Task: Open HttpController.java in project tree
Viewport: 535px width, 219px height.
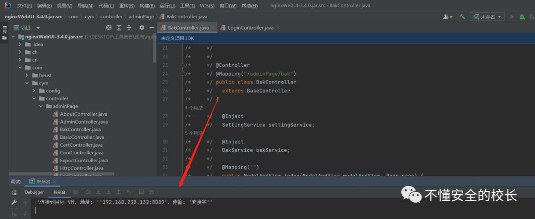Action: [82, 168]
